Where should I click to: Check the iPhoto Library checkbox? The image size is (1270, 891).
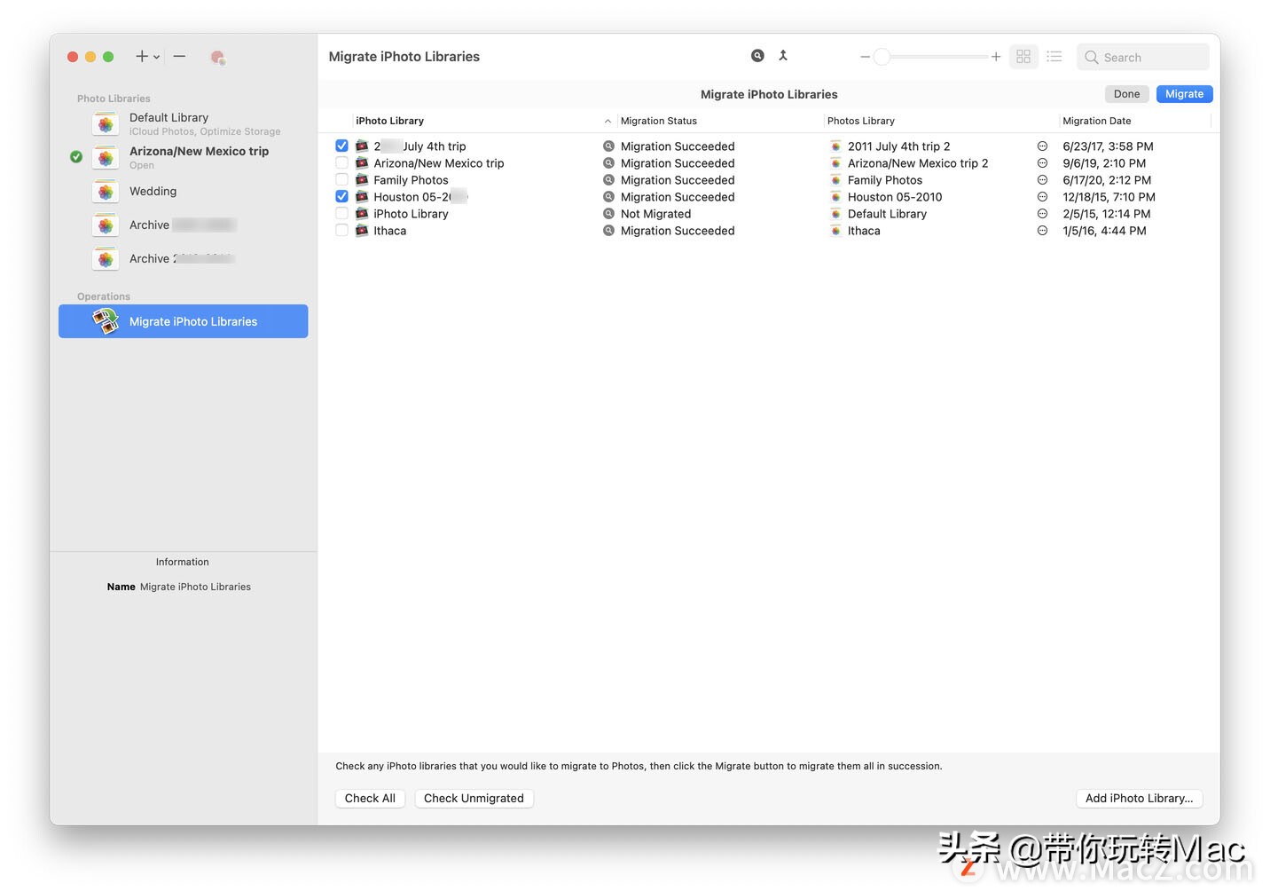tap(341, 213)
